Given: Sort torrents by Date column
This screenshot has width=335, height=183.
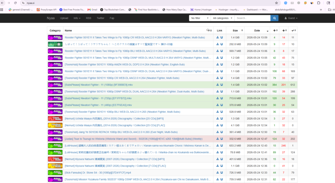Looking at the screenshot, I should 257,30.
